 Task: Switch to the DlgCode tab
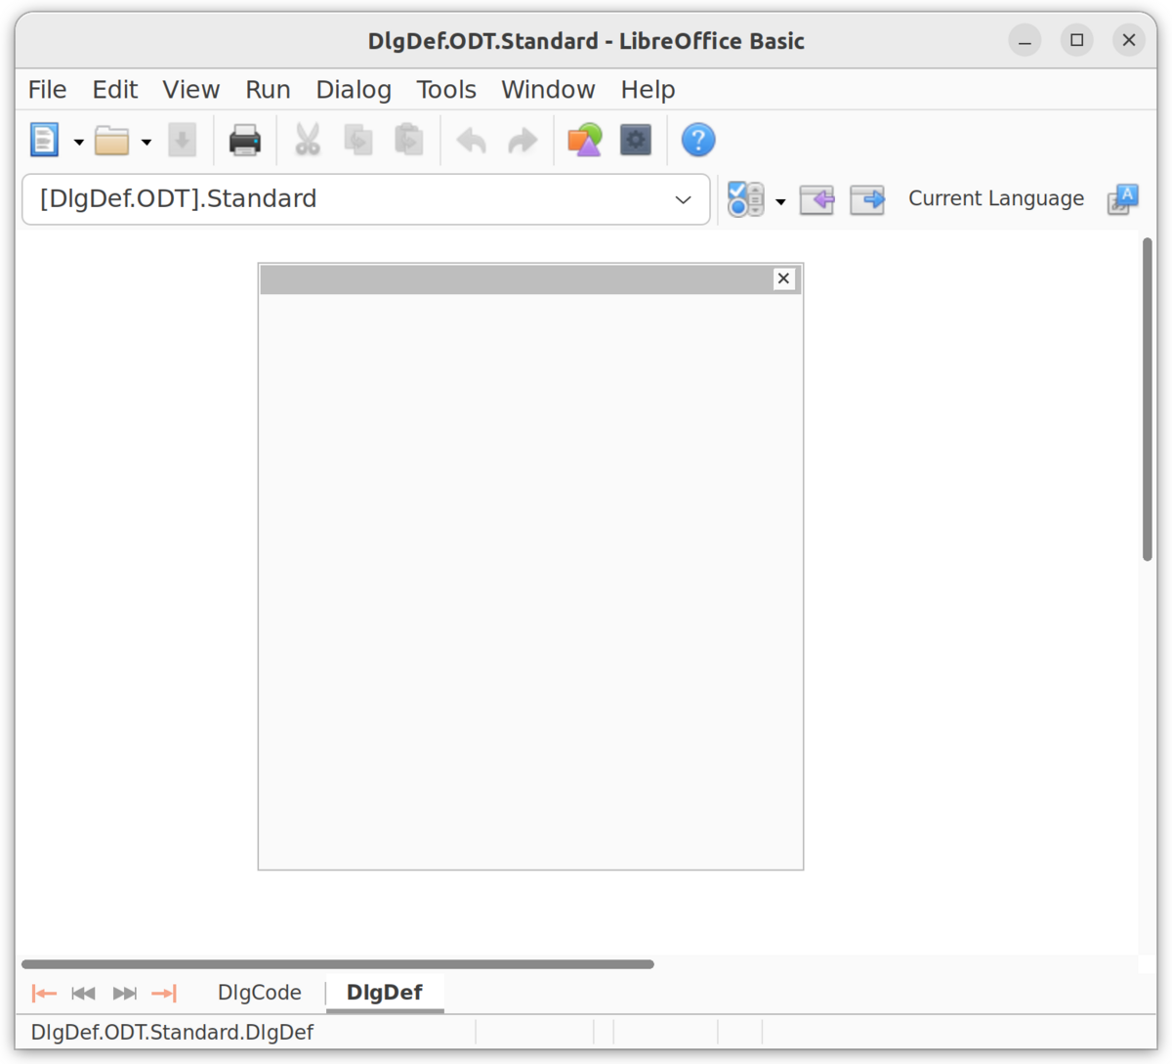259,992
